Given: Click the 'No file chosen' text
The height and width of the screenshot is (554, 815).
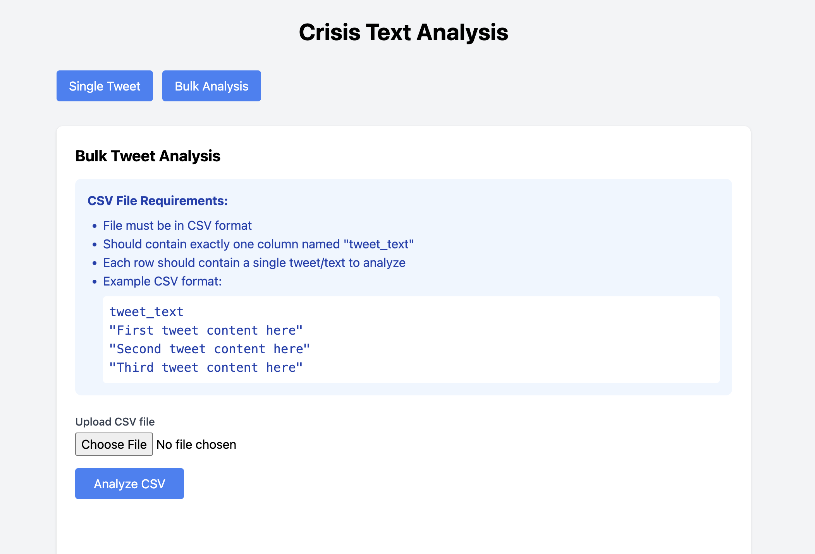Looking at the screenshot, I should click(196, 445).
